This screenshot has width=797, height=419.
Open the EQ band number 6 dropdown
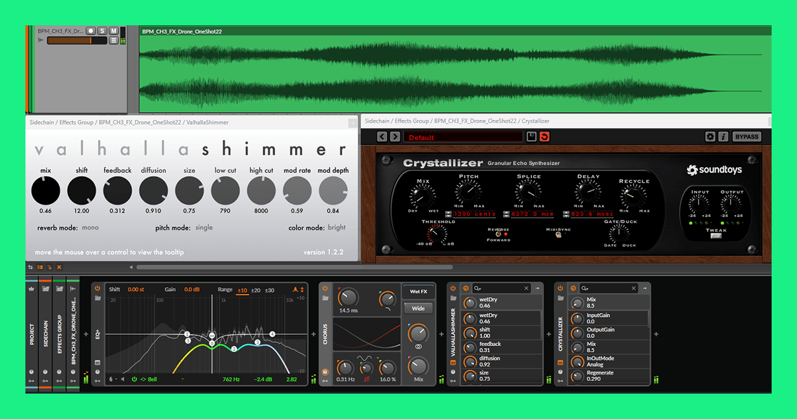click(113, 380)
